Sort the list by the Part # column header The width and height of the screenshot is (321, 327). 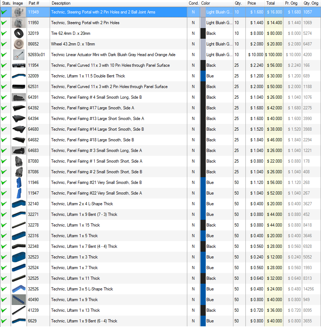34,3
